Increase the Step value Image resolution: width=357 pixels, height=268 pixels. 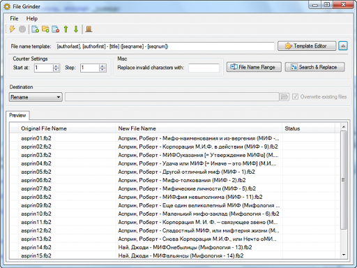tap(102, 66)
